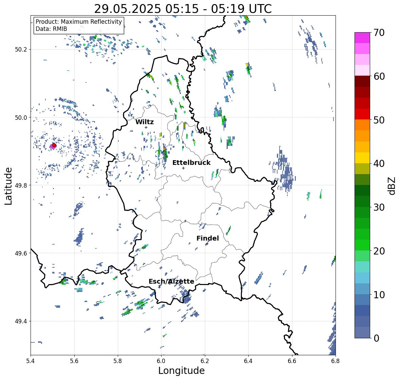Click longitude tick label 6.0

[161, 361]
